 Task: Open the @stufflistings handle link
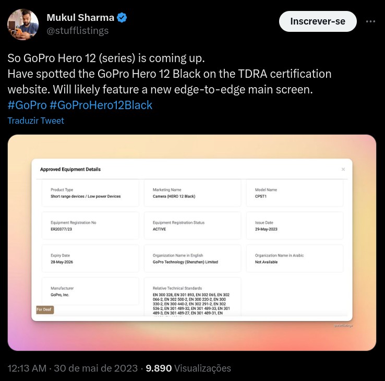tap(78, 30)
